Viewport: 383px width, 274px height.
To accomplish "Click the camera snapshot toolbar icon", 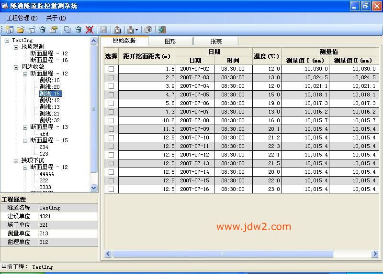I will pyautogui.click(x=148, y=30).
